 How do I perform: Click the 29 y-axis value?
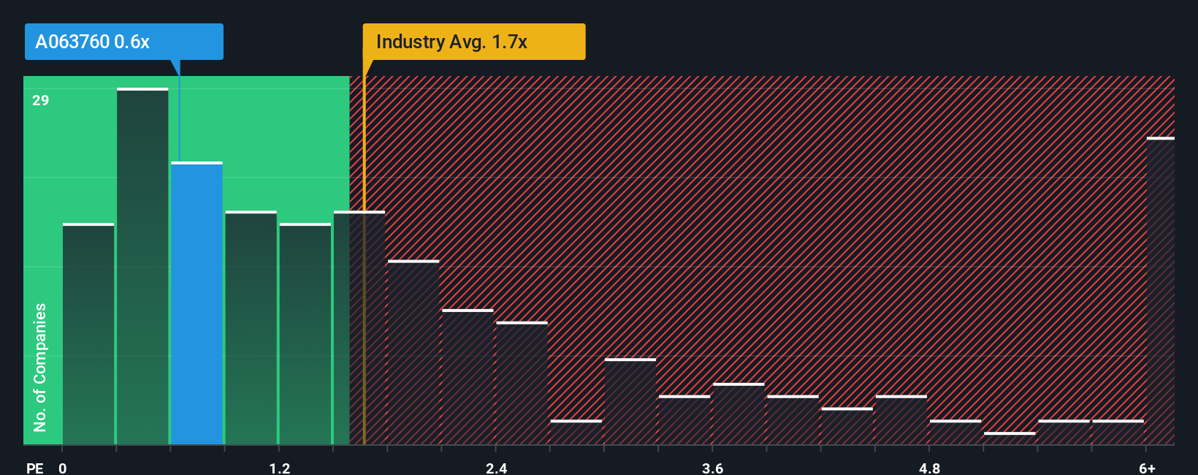41,100
